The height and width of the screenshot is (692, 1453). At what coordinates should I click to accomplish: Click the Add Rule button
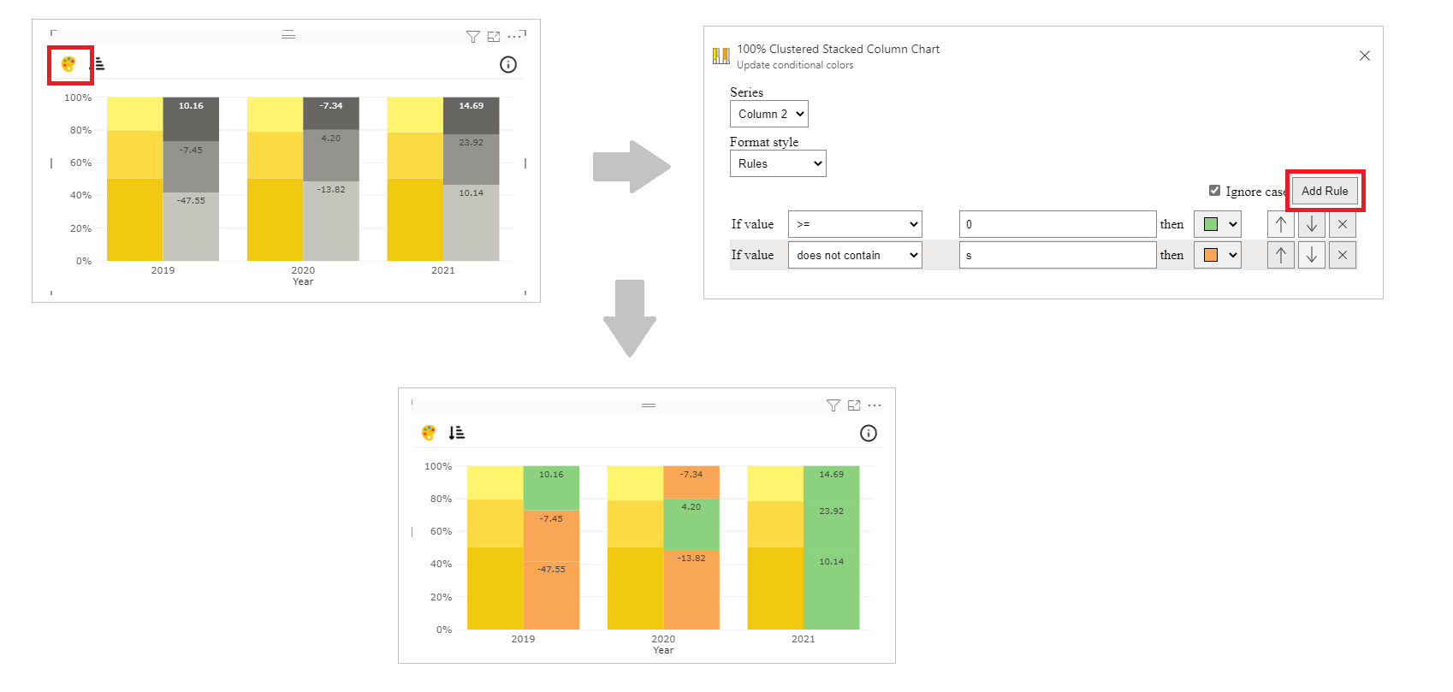[x=1325, y=190]
